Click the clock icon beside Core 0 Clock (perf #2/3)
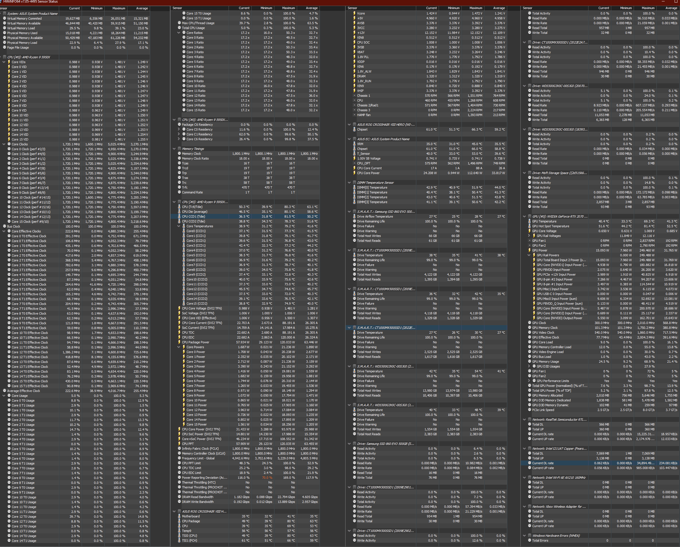This screenshot has height=547, width=680. pos(9,149)
